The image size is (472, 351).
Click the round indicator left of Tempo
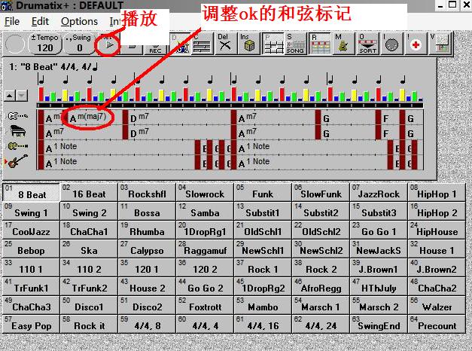click(14, 44)
